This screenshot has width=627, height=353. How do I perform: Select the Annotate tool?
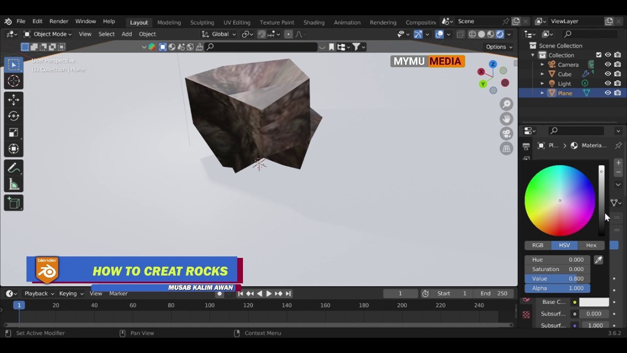click(14, 168)
